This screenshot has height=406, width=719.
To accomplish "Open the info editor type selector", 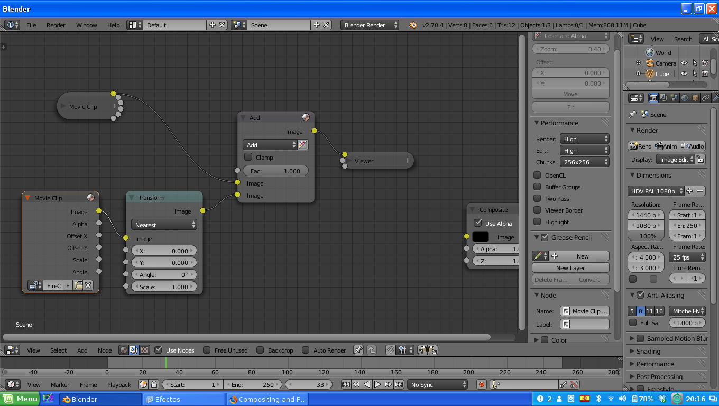I will click(13, 25).
